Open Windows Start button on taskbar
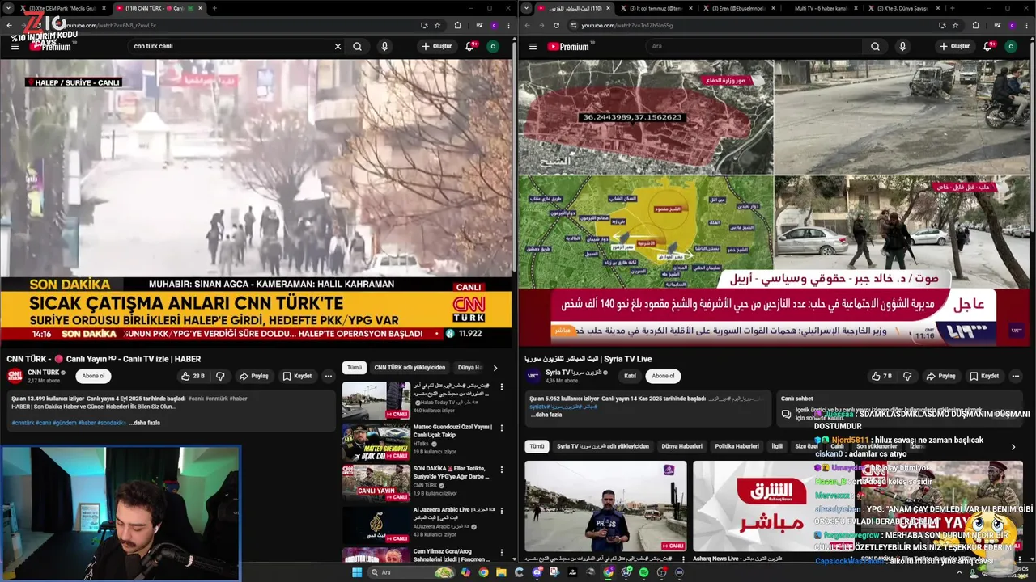This screenshot has height=582, width=1036. 355,572
